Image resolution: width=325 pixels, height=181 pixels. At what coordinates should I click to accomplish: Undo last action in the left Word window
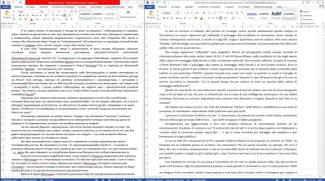tap(14, 3)
